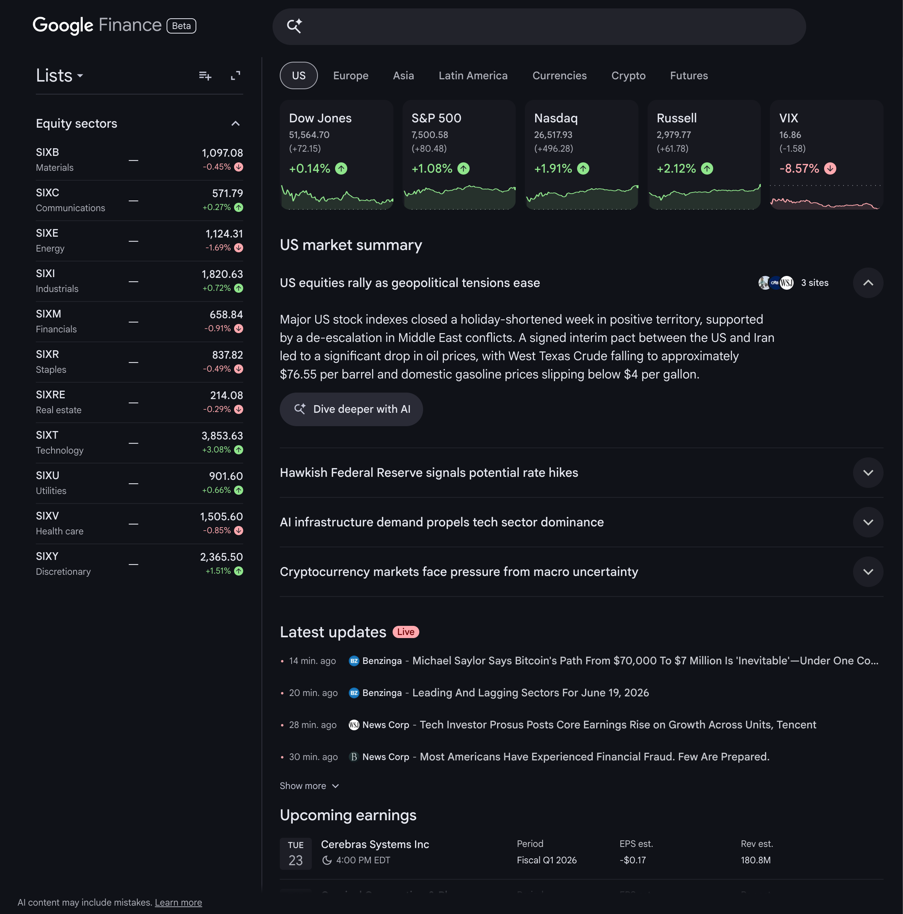Switch to the Europe tab
The height and width of the screenshot is (914, 903).
click(x=351, y=76)
